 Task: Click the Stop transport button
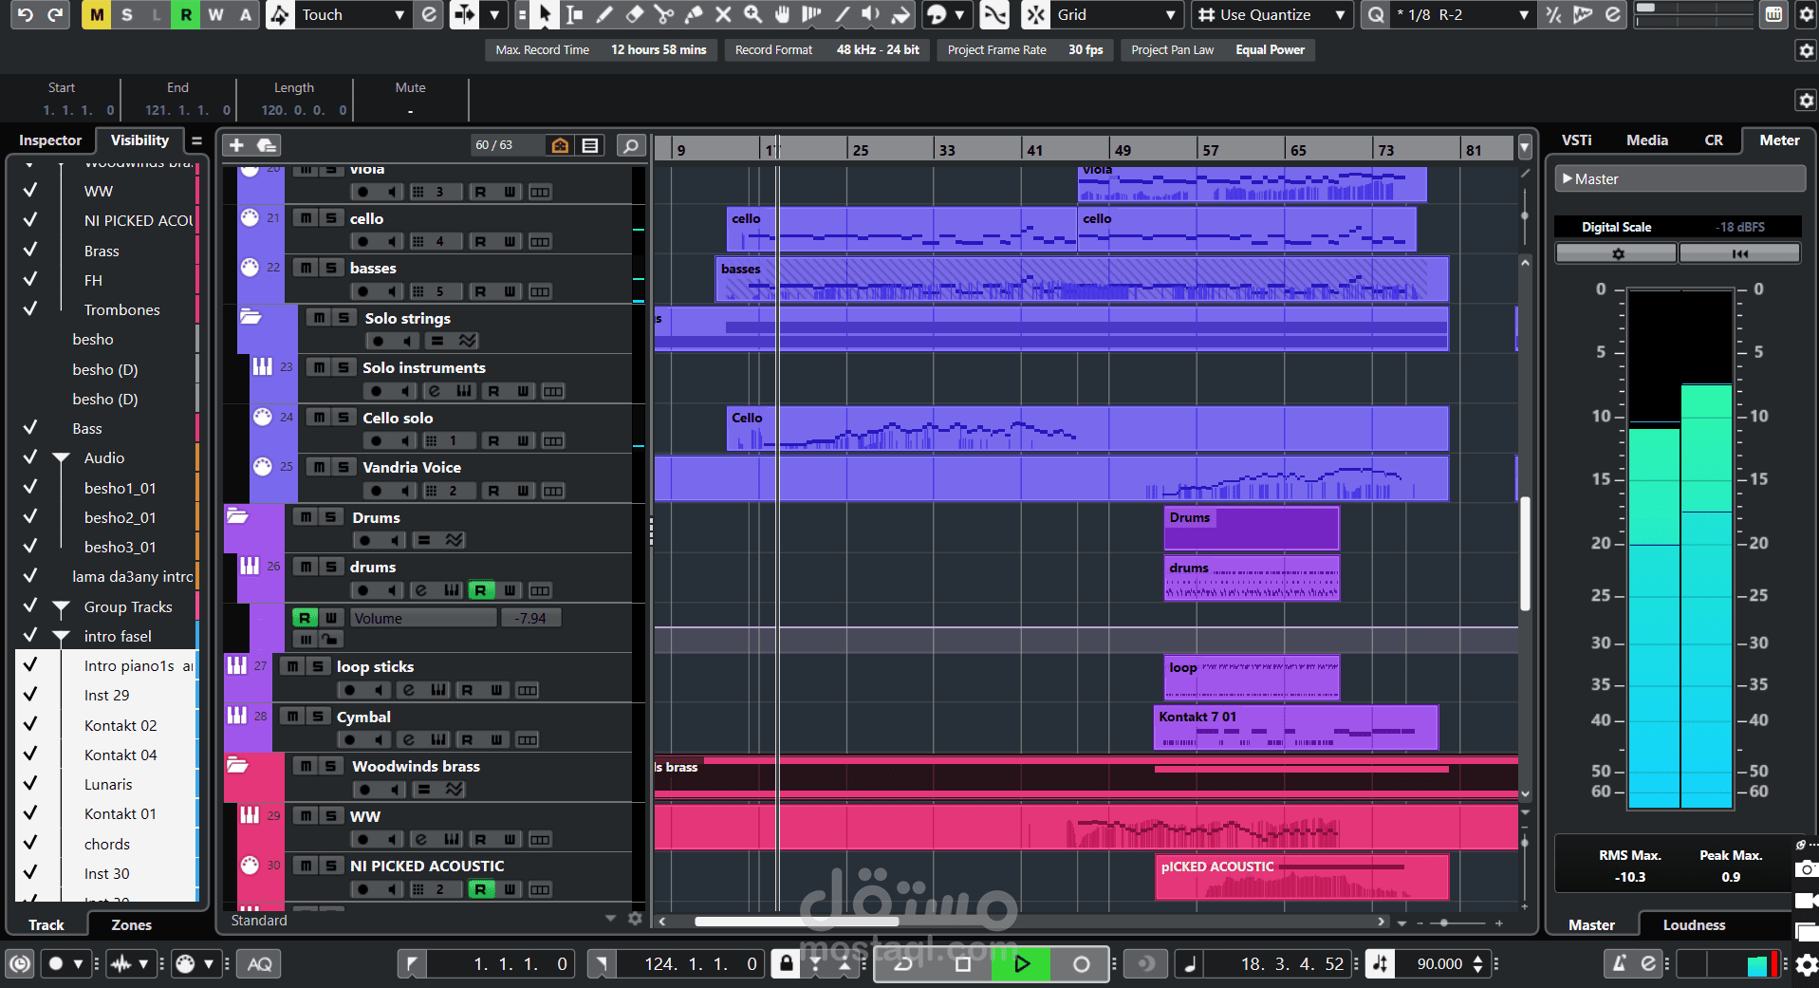pos(962,964)
